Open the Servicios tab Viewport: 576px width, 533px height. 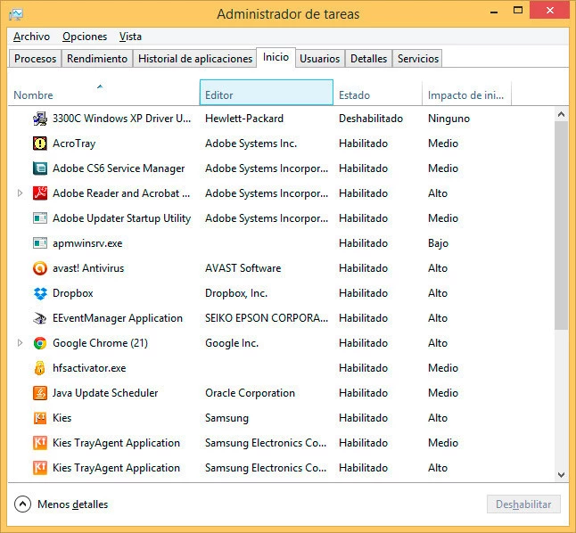417,59
